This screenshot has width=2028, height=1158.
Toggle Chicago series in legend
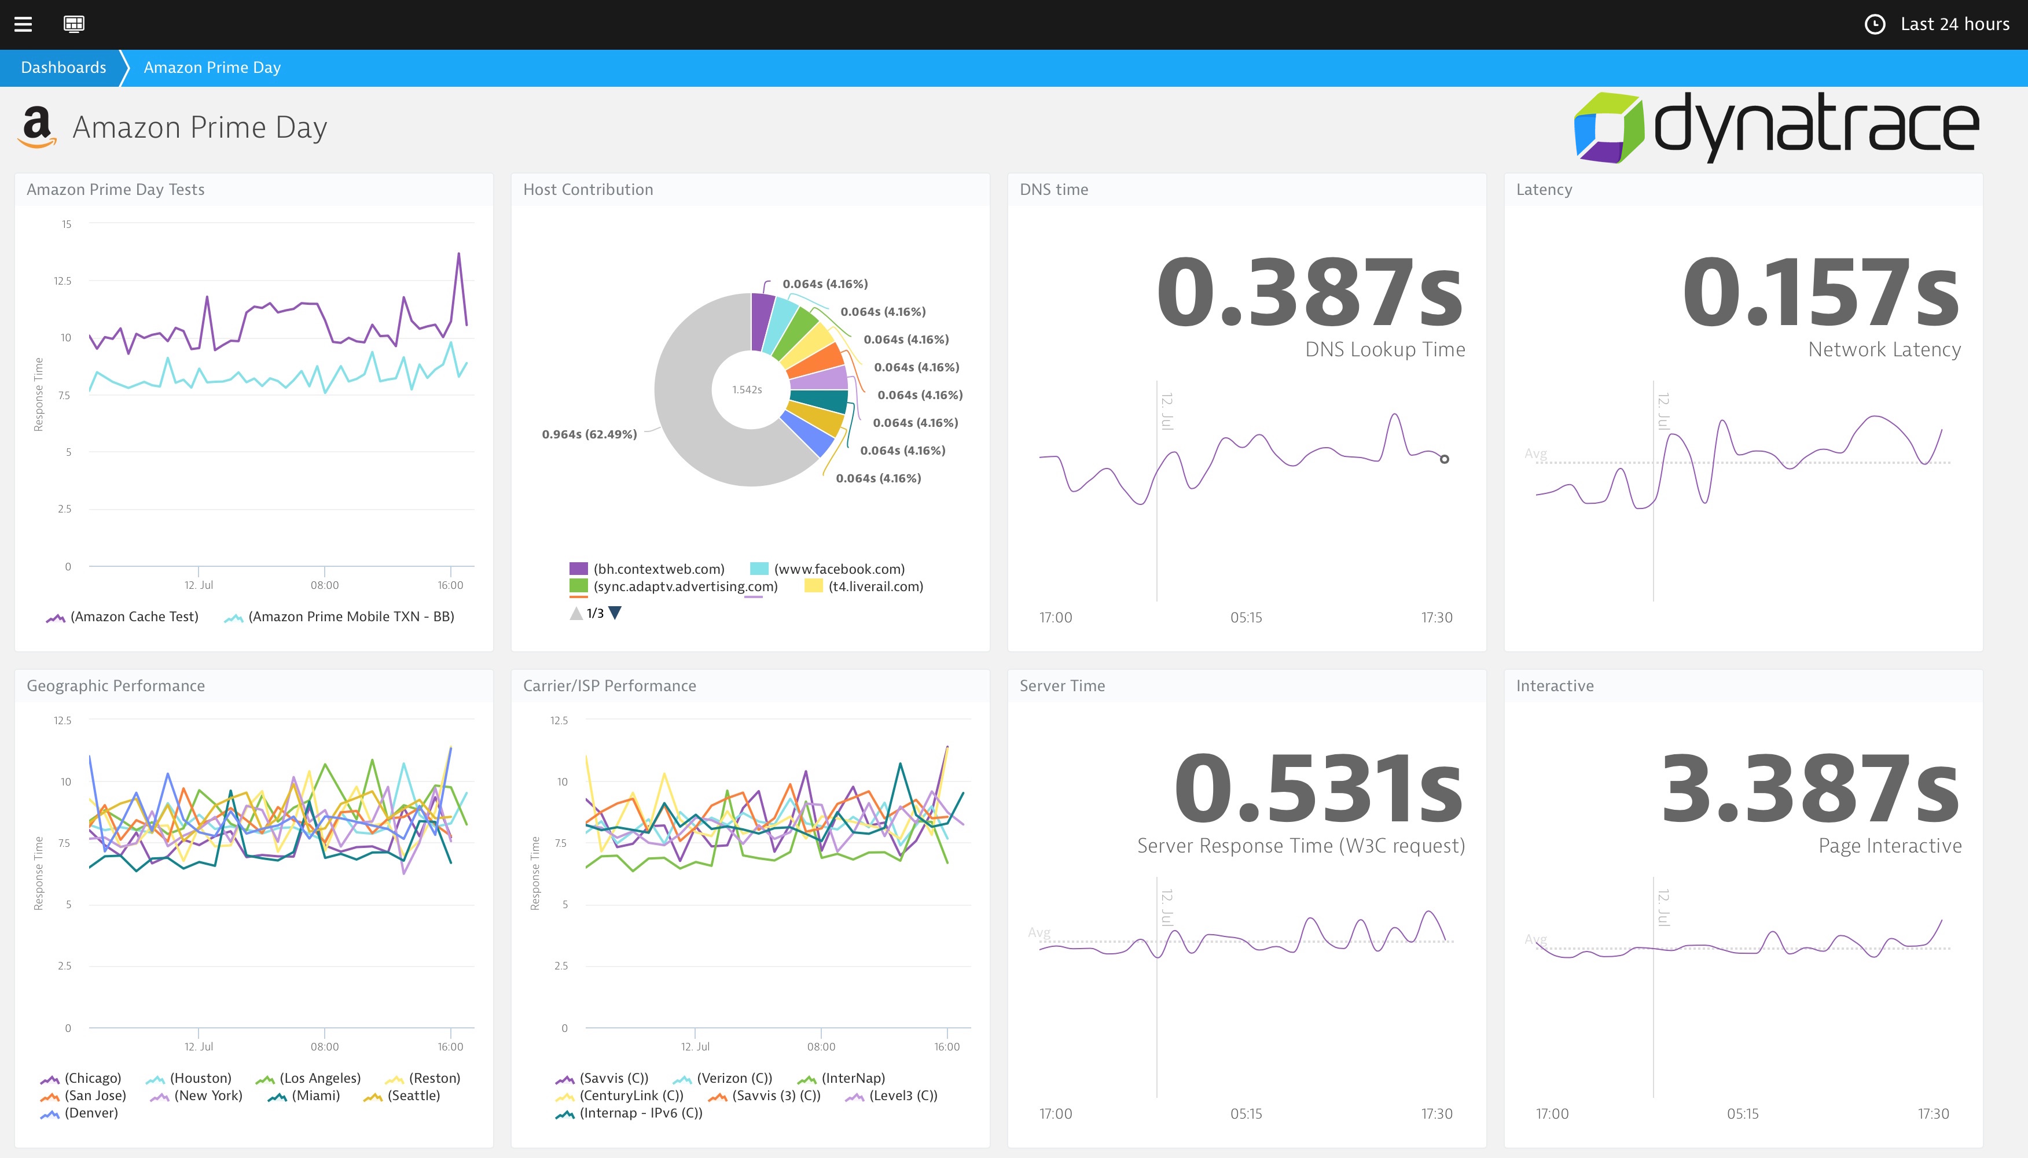pos(81,1078)
